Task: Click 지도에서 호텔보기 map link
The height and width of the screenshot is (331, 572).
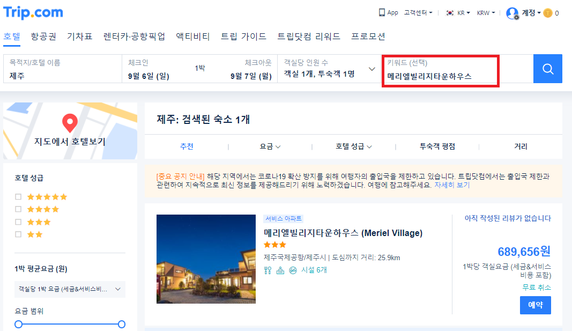Action: [70, 142]
